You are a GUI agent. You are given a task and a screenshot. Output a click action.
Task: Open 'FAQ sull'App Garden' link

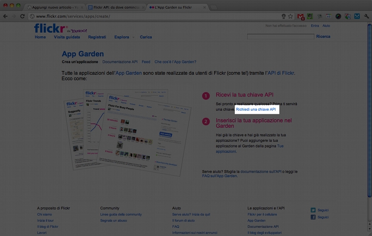220,176
